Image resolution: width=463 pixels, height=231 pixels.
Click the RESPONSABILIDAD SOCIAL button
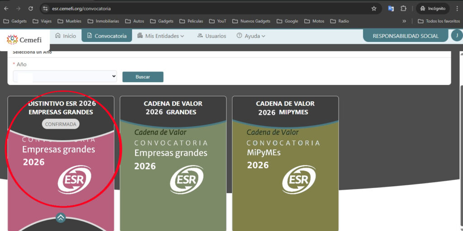click(405, 36)
